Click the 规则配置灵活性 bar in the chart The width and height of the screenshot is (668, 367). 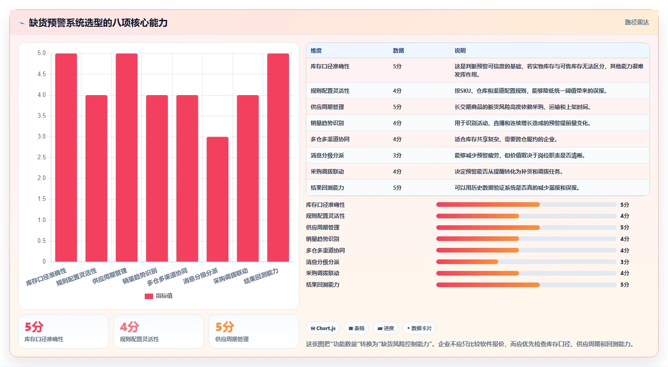click(x=96, y=178)
